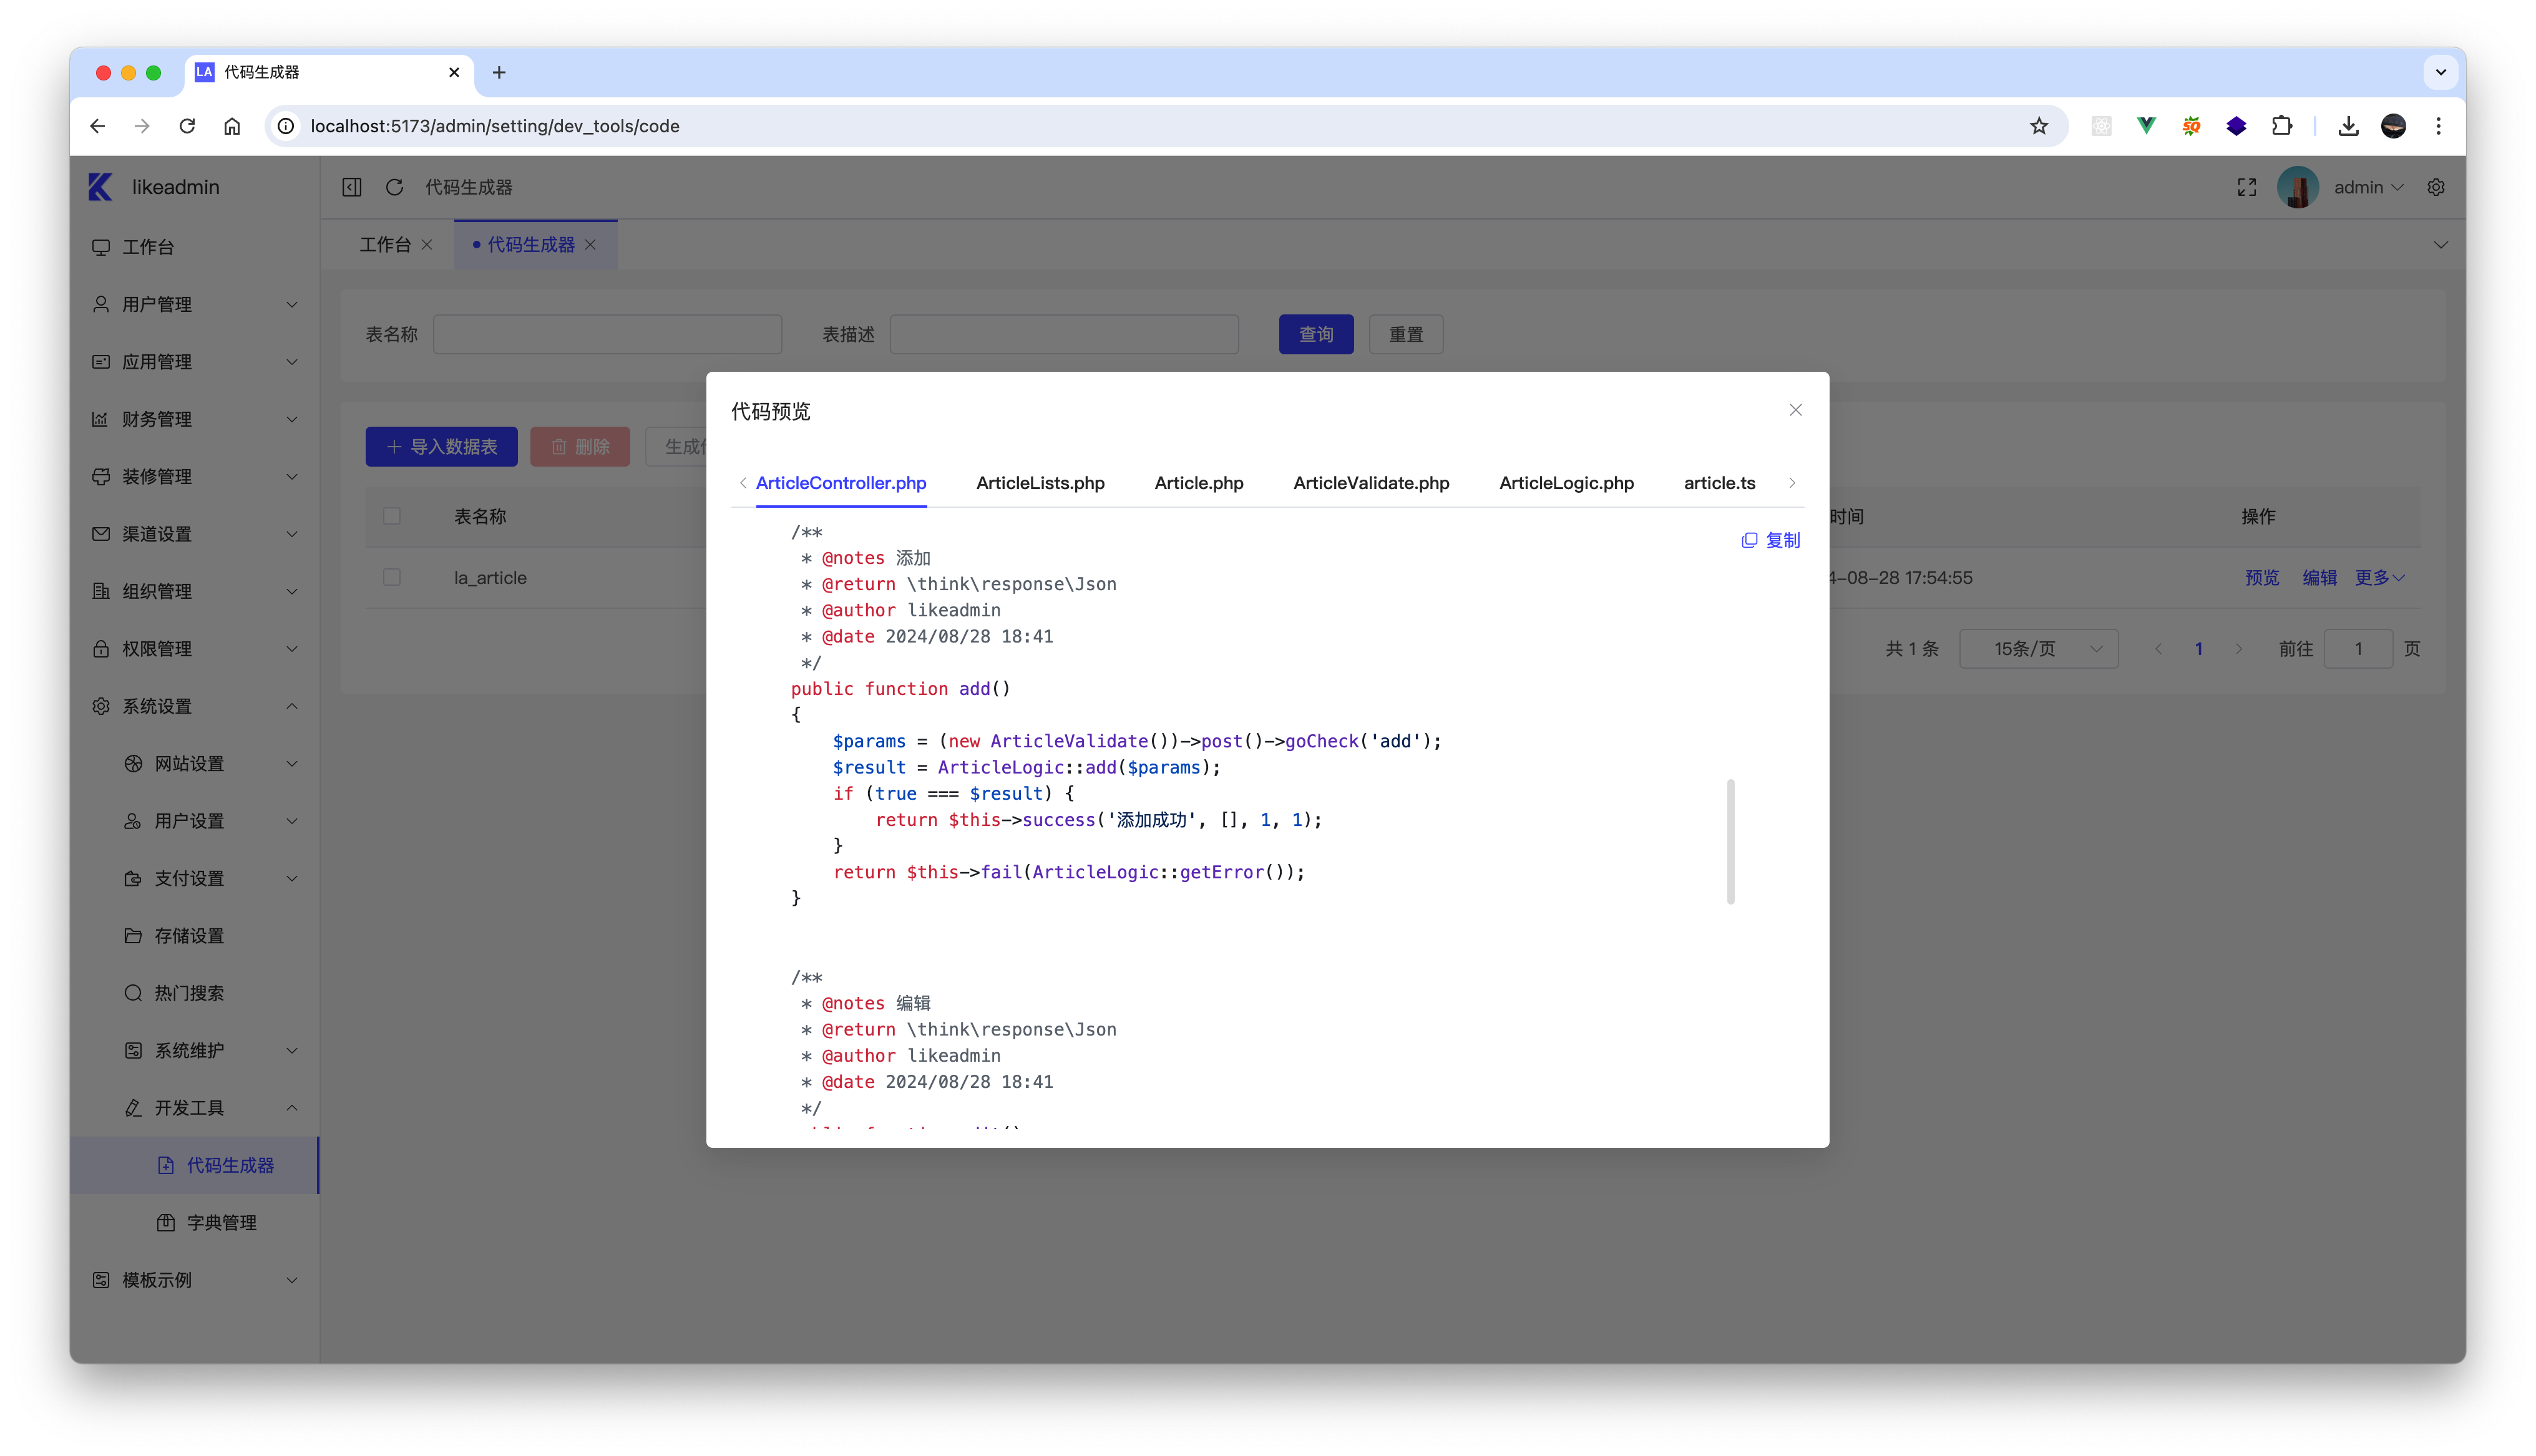The height and width of the screenshot is (1456, 2536).
Task: Switch to ArticleLists.php tab
Action: point(1040,483)
